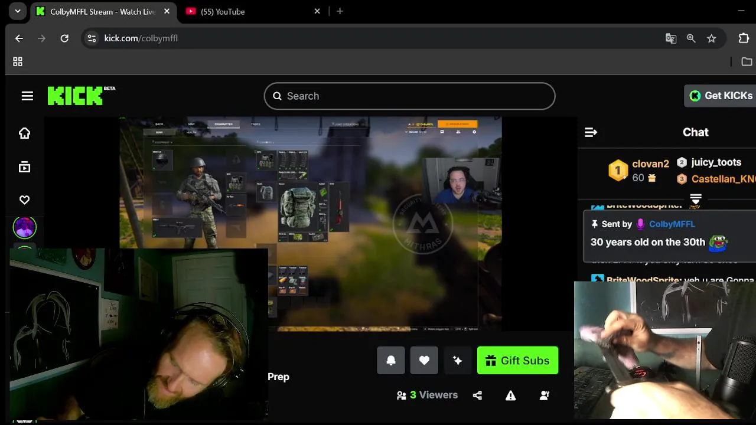The height and width of the screenshot is (425, 756).
Task: Open a new browser tab
Action: pyautogui.click(x=340, y=11)
